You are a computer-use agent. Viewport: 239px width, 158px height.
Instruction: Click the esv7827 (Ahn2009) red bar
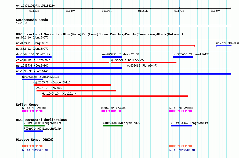(76, 91)
